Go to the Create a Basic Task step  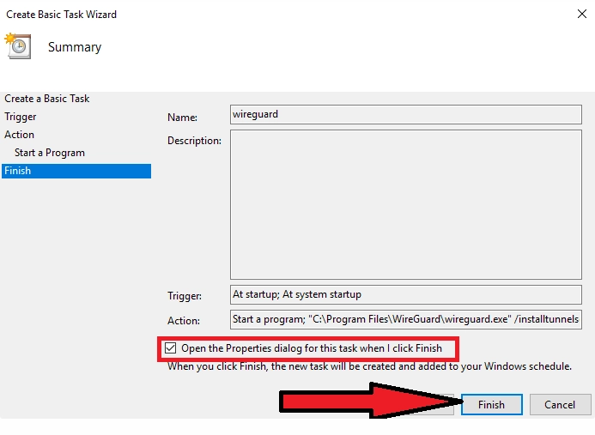(46, 99)
